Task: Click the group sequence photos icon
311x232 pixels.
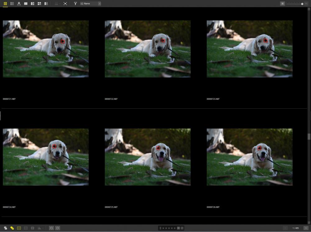Action: 5,228
